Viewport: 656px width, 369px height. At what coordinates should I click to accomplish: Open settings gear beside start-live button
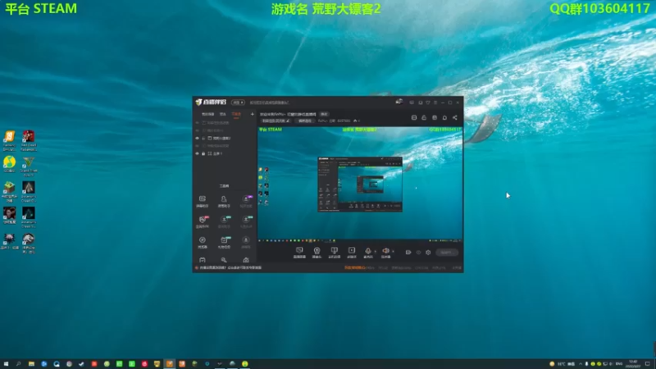pos(428,253)
